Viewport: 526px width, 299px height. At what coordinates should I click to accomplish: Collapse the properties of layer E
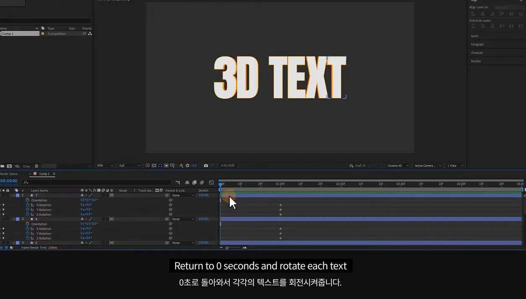(14, 243)
